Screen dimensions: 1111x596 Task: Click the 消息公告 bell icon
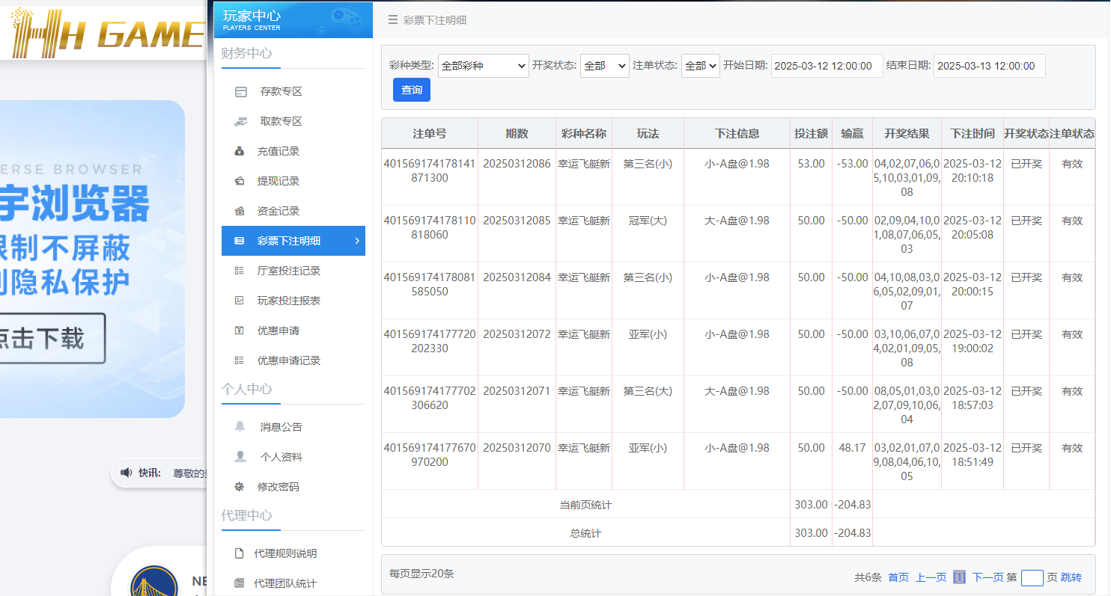click(x=240, y=426)
